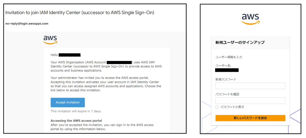306x138 pixels.
Task: Focus the 新規パスワード input field
Action: (250, 86)
